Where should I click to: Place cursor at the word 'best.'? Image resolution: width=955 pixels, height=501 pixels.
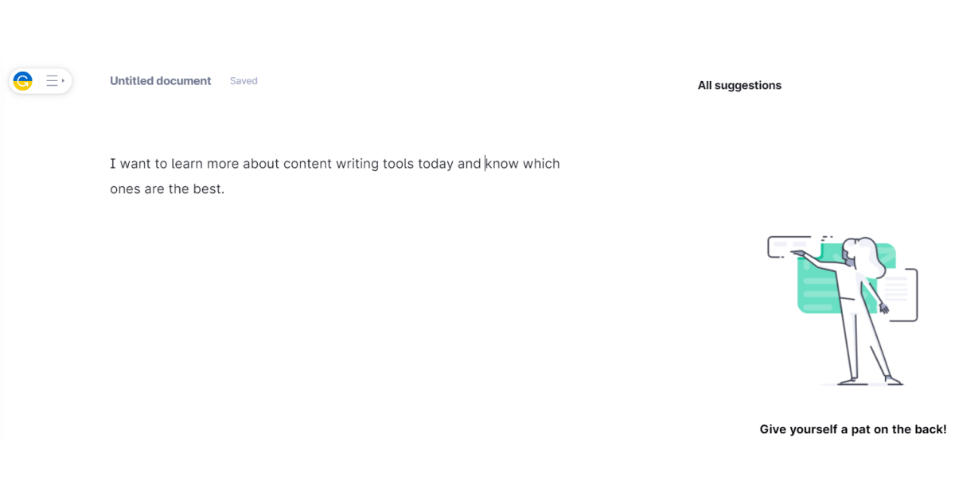(209, 189)
